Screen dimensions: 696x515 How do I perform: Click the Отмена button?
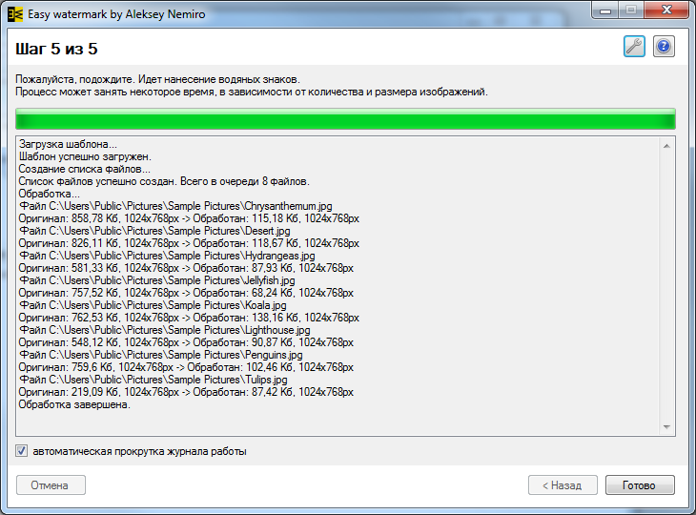[x=51, y=485]
